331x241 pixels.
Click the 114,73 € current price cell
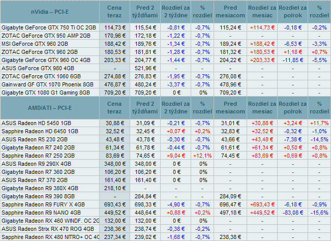[115, 27]
